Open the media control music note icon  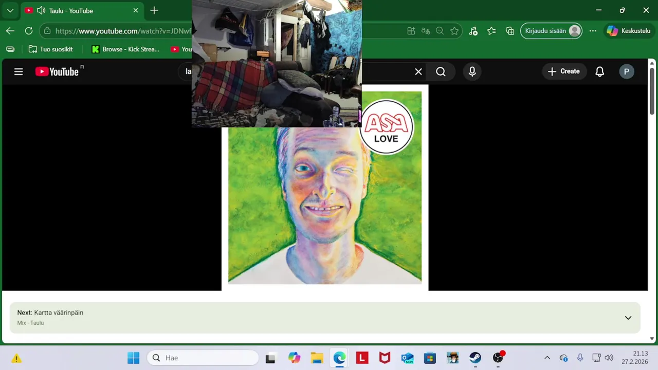click(473, 31)
